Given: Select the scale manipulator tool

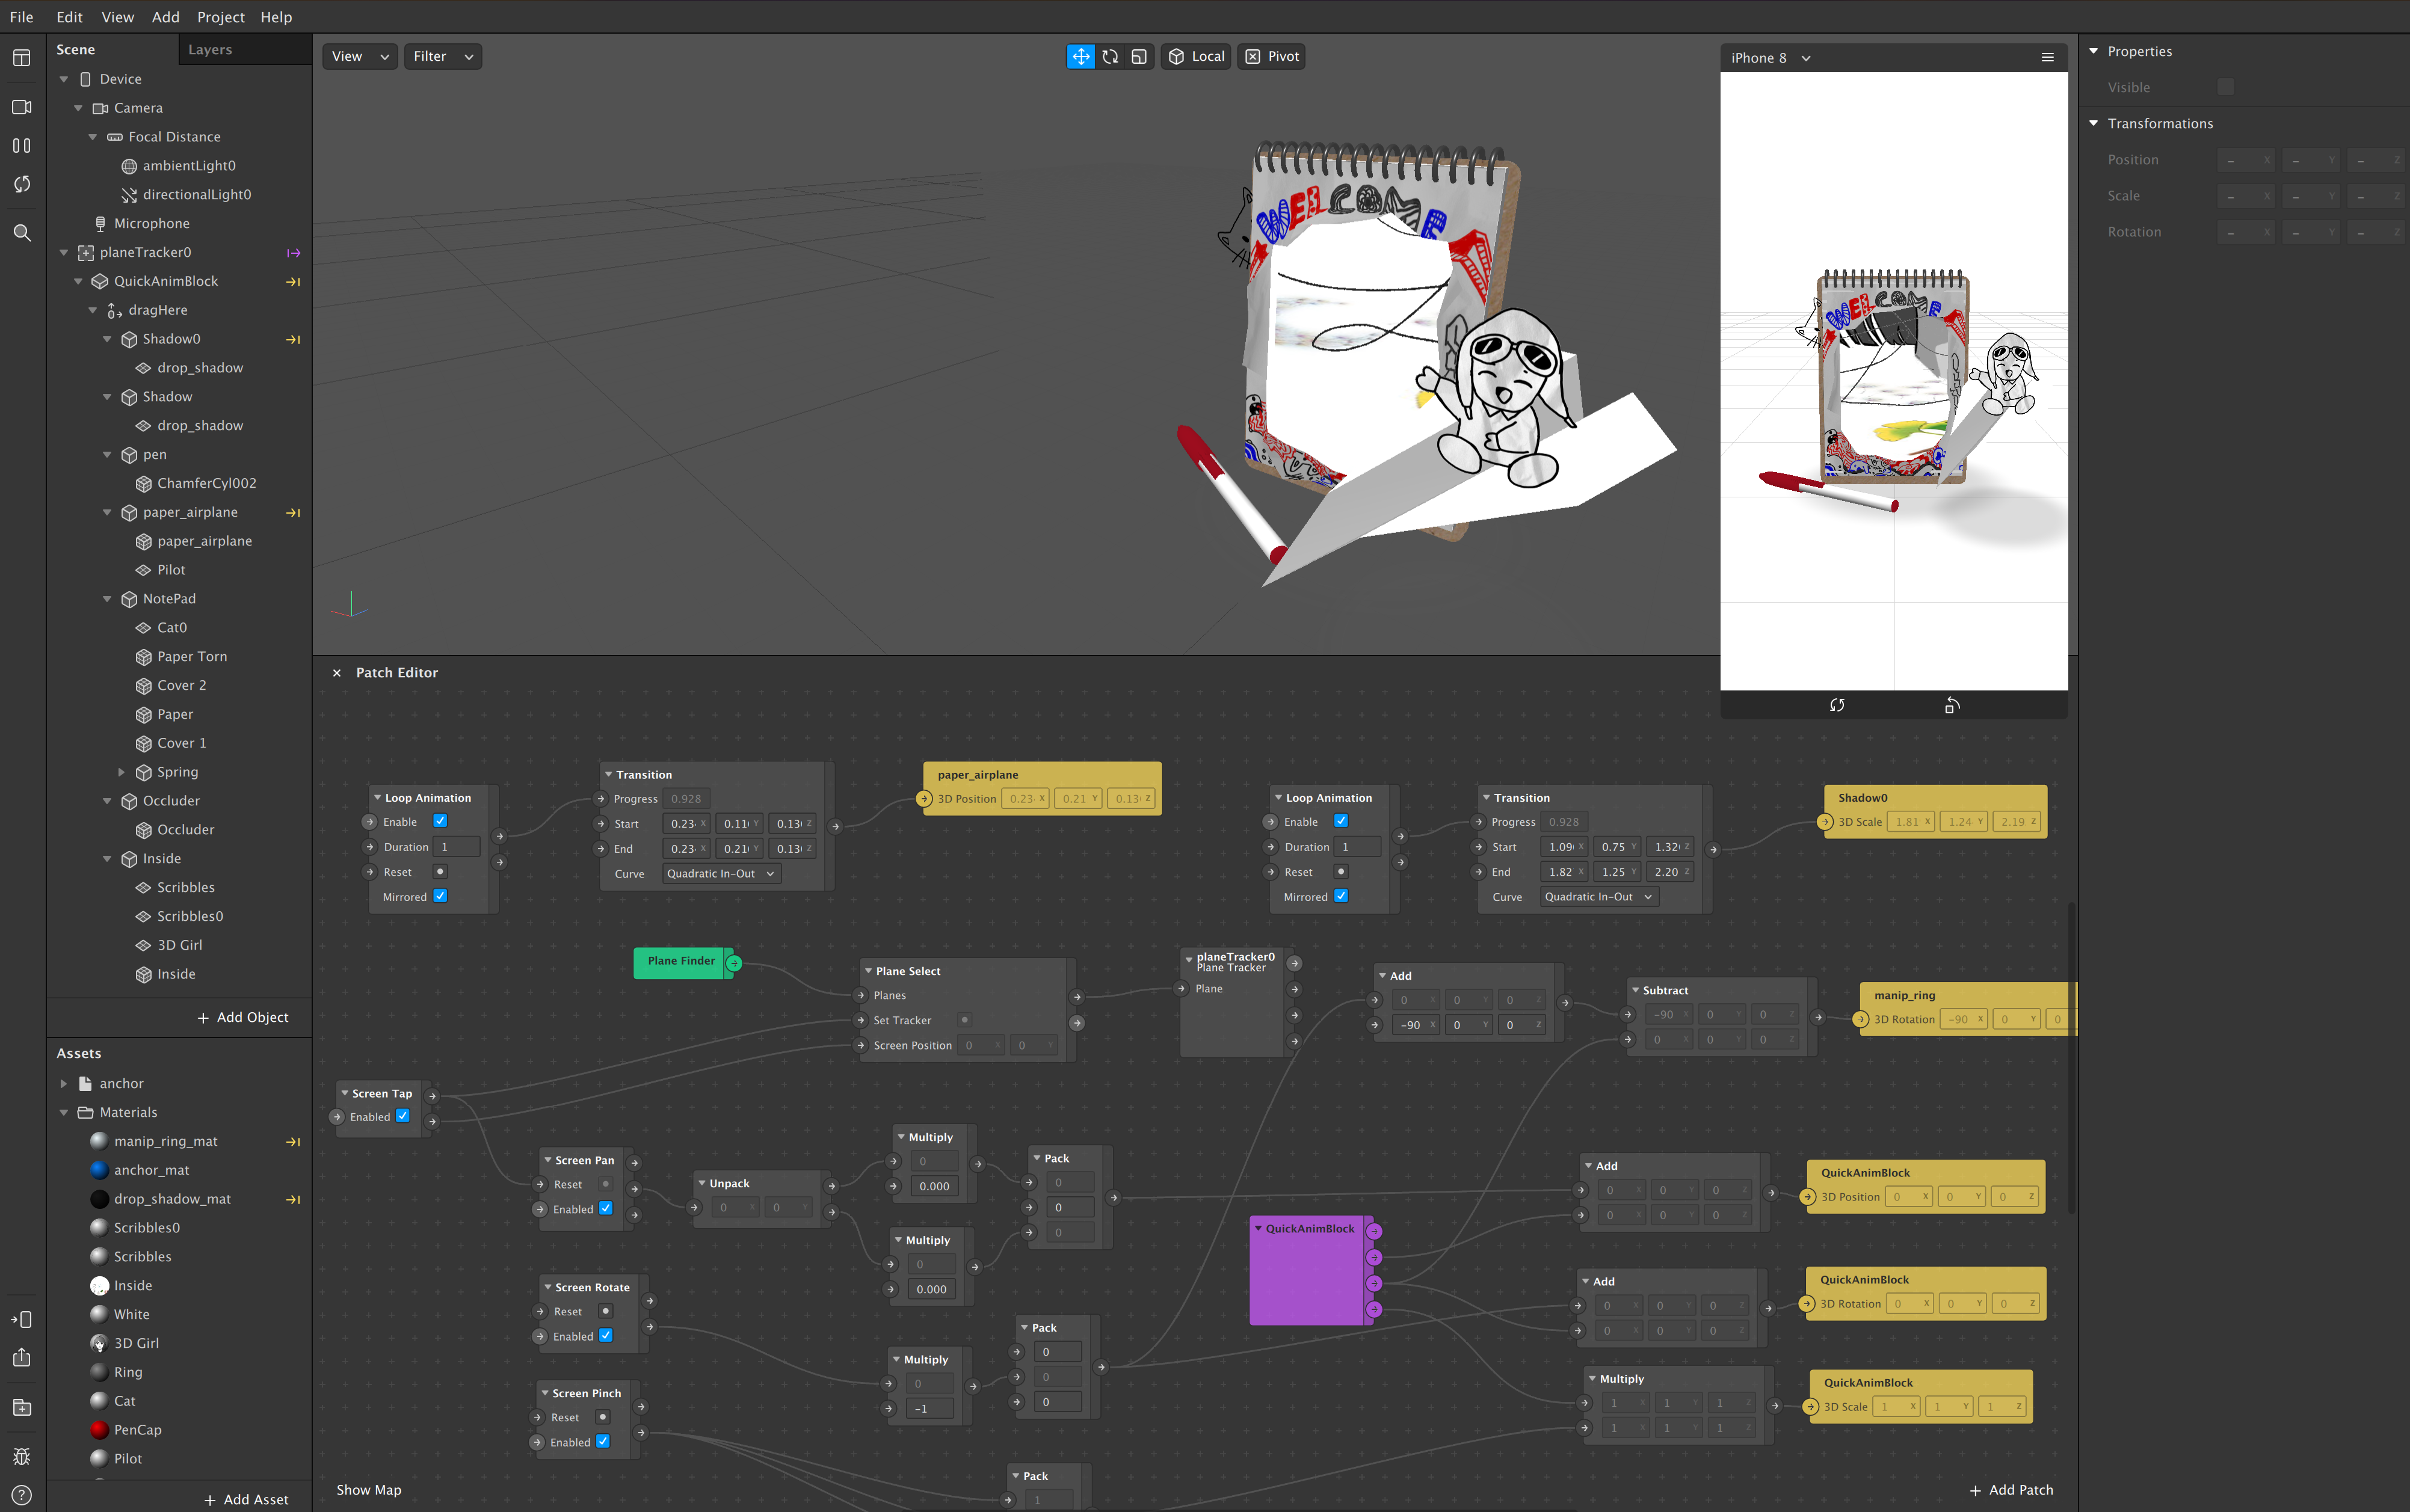Looking at the screenshot, I should [x=1139, y=57].
